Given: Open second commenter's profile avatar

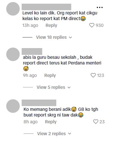Looking at the screenshot, I should pos(13,54).
